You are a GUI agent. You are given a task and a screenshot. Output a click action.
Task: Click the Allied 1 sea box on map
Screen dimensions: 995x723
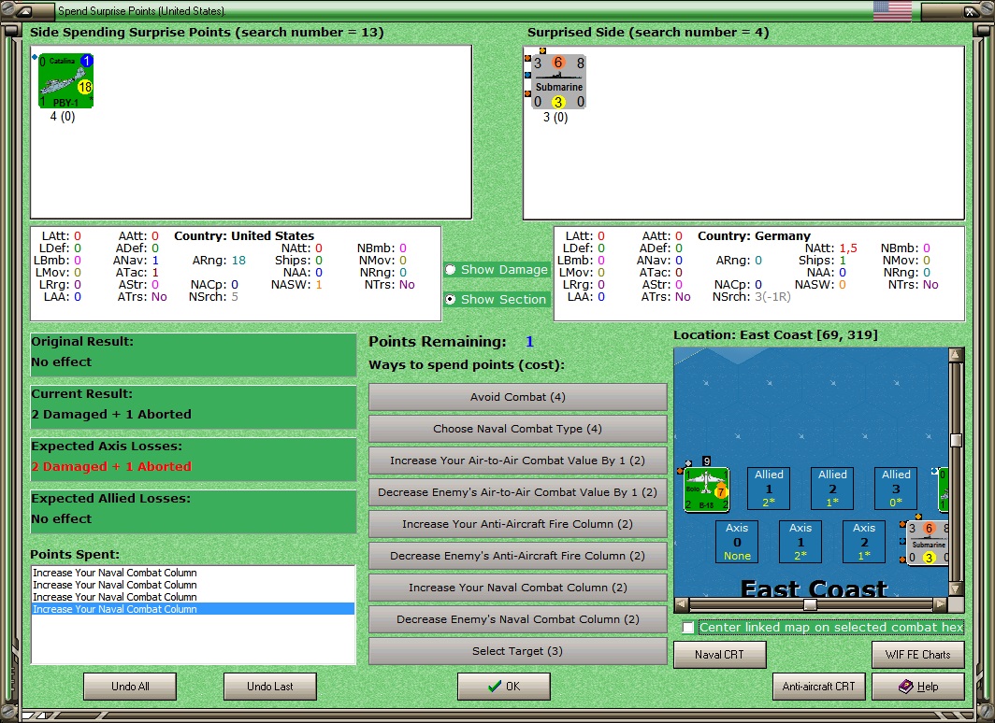coord(769,489)
